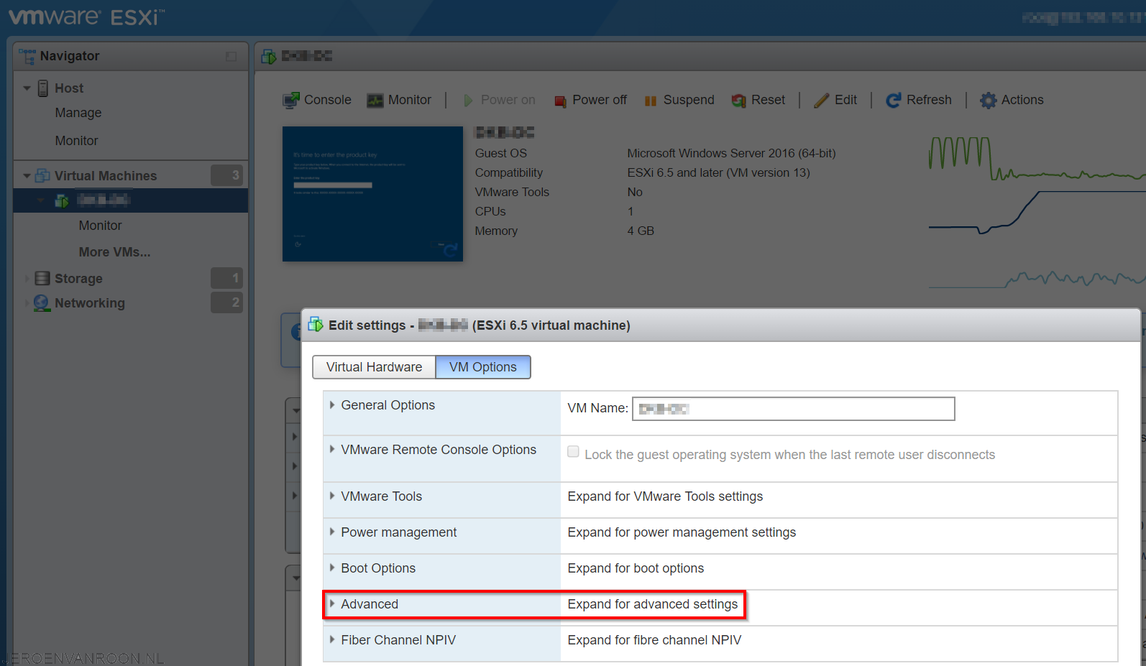
Task: Click 'Expand for boot options' text
Action: point(636,568)
